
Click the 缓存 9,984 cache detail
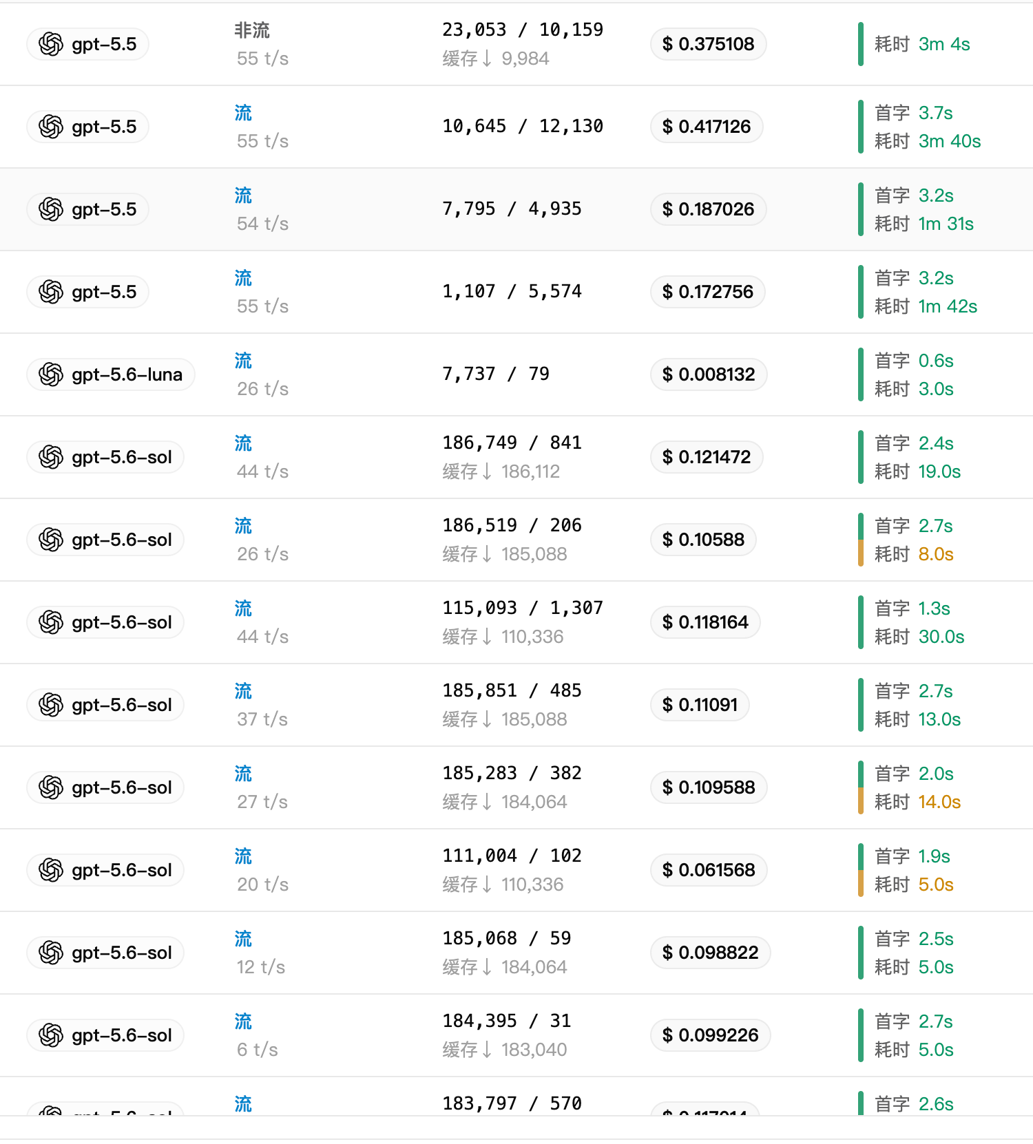[496, 59]
